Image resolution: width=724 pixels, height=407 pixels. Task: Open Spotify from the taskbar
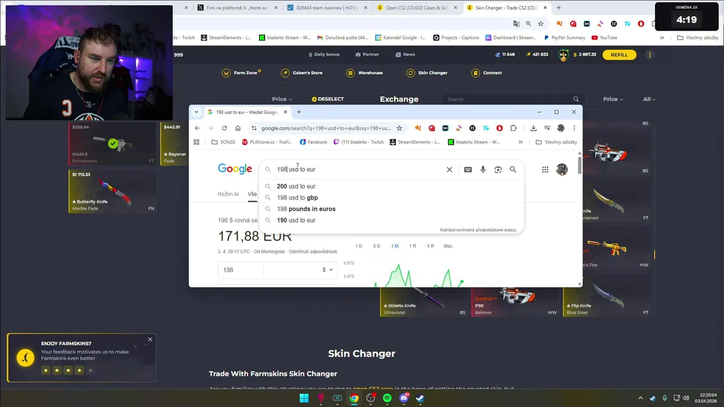pyautogui.click(x=387, y=398)
